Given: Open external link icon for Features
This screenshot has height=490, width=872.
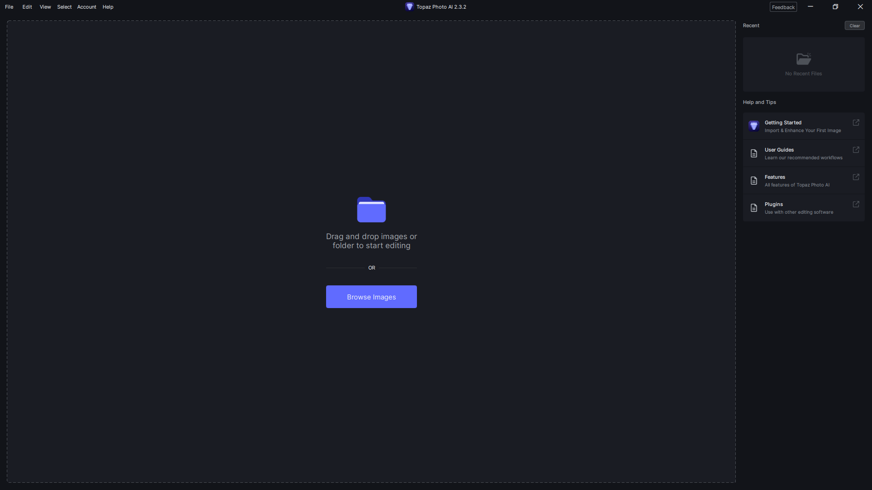Looking at the screenshot, I should 856,177.
